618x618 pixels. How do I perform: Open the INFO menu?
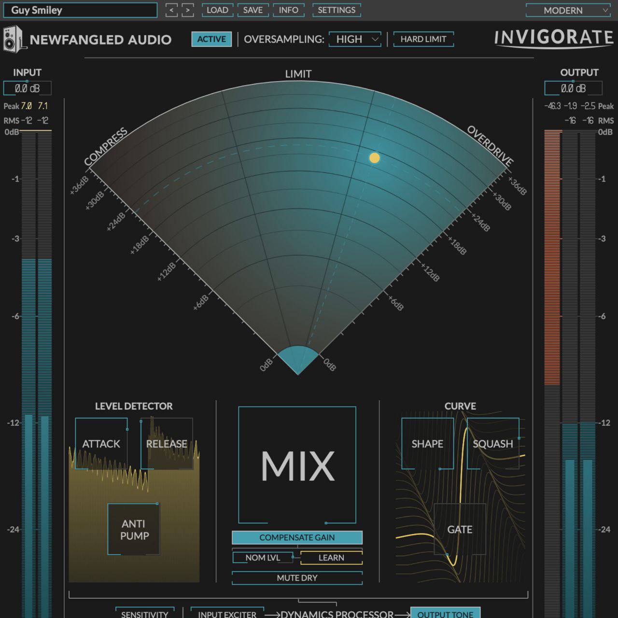click(289, 10)
